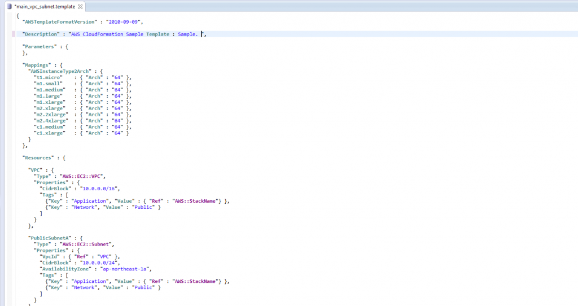Click the "Resources" key

click(38, 158)
